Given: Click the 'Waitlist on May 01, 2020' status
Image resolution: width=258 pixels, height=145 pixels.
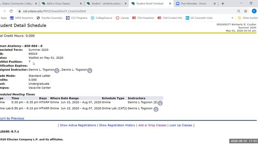Looking at the screenshot, I should (x=46, y=58).
